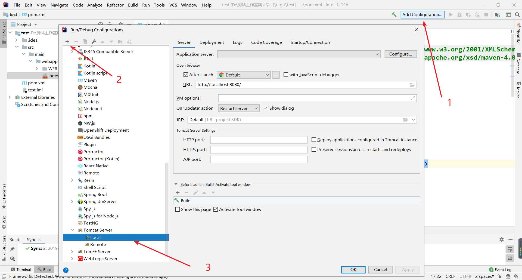Toggle the Show dialog checkbox
The height and width of the screenshot is (280, 522).
(x=266, y=108)
